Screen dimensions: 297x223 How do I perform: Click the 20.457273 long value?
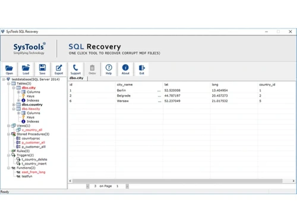[220, 96]
